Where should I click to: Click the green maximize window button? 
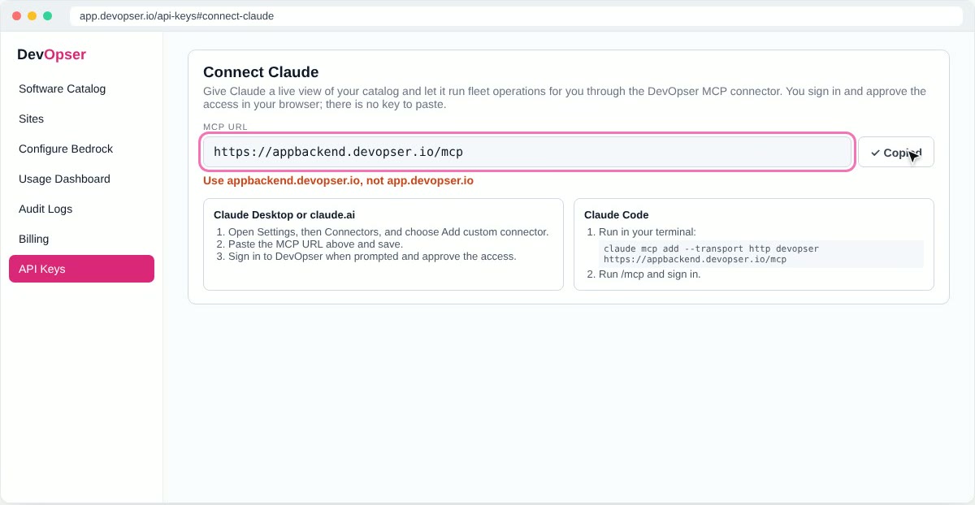click(47, 15)
